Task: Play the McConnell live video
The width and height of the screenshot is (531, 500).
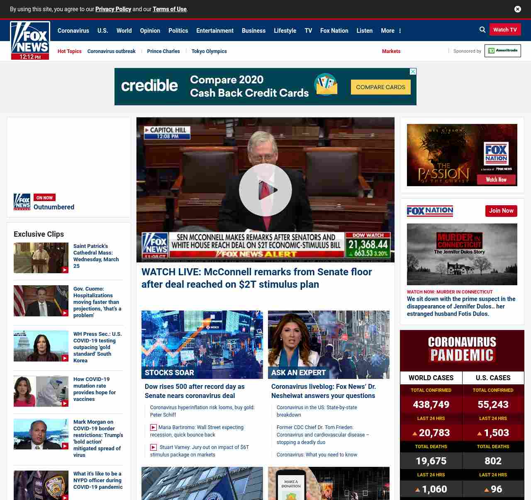Action: click(265, 190)
